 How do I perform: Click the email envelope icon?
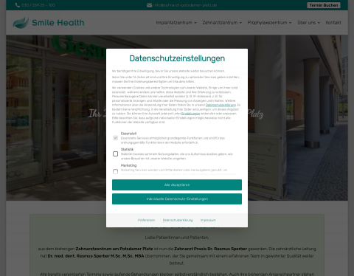tap(149, 5)
